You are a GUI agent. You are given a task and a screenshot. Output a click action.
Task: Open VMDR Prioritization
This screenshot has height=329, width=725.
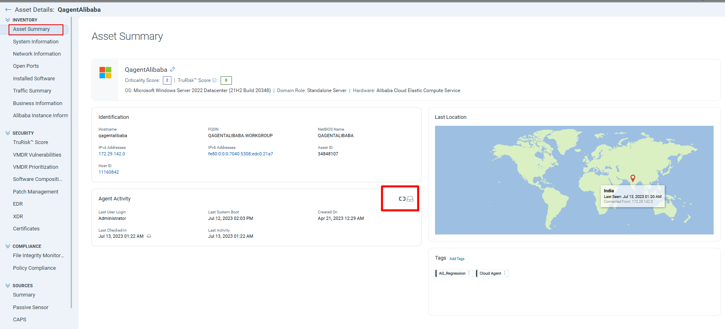pyautogui.click(x=36, y=167)
